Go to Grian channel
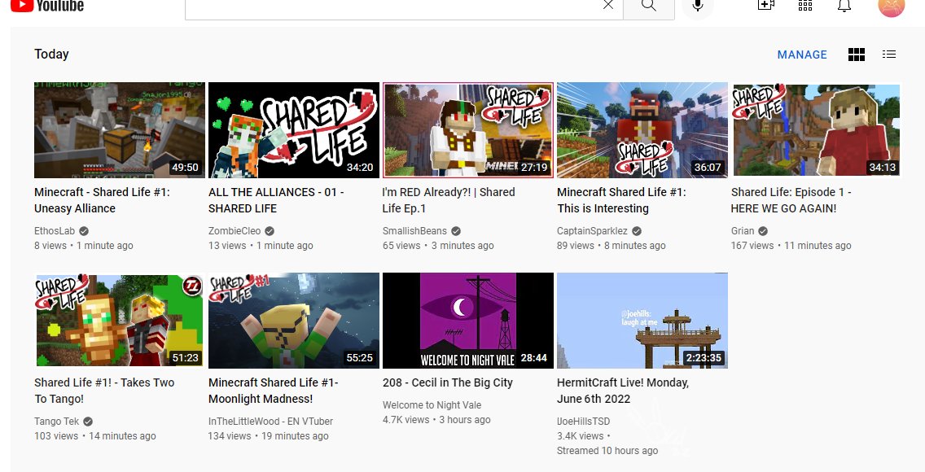This screenshot has width=925, height=472. pyautogui.click(x=743, y=231)
